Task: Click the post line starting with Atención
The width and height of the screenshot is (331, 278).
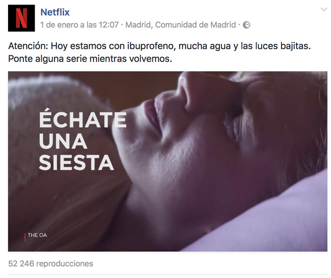Action: point(159,46)
